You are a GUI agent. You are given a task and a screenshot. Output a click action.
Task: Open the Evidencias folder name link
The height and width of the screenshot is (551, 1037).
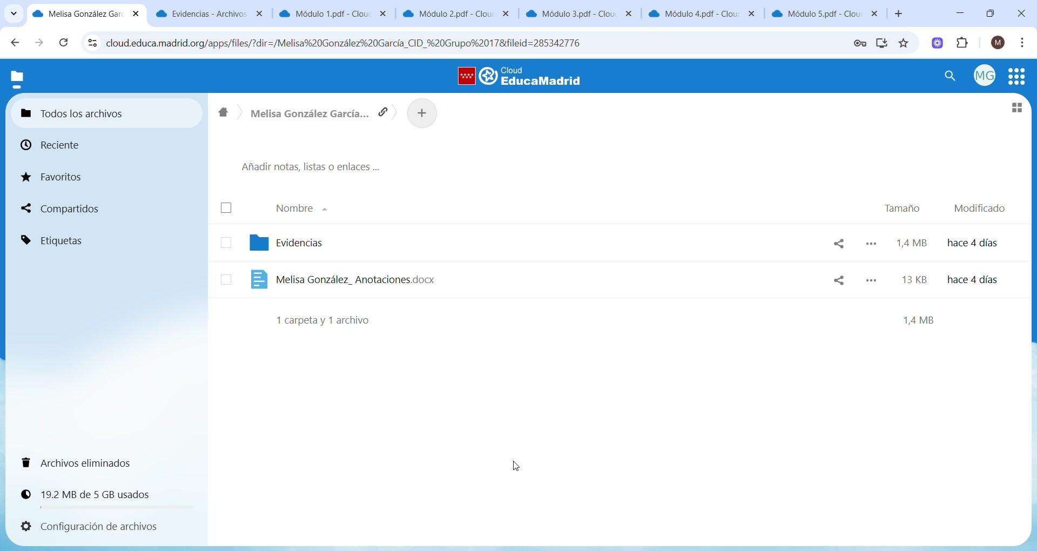click(299, 243)
